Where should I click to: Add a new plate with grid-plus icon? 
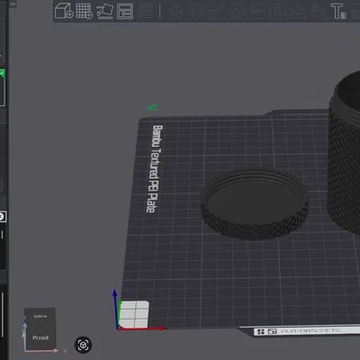pos(85,11)
